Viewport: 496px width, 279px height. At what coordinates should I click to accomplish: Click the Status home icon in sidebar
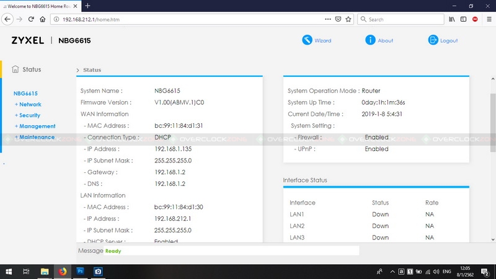[x=15, y=69]
